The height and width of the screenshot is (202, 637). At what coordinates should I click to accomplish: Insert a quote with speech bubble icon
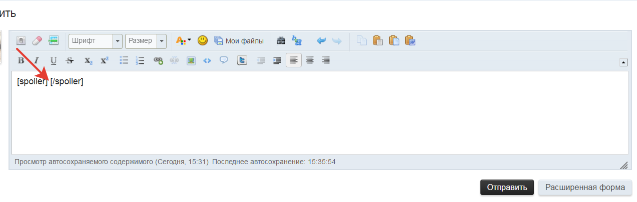[224, 60]
